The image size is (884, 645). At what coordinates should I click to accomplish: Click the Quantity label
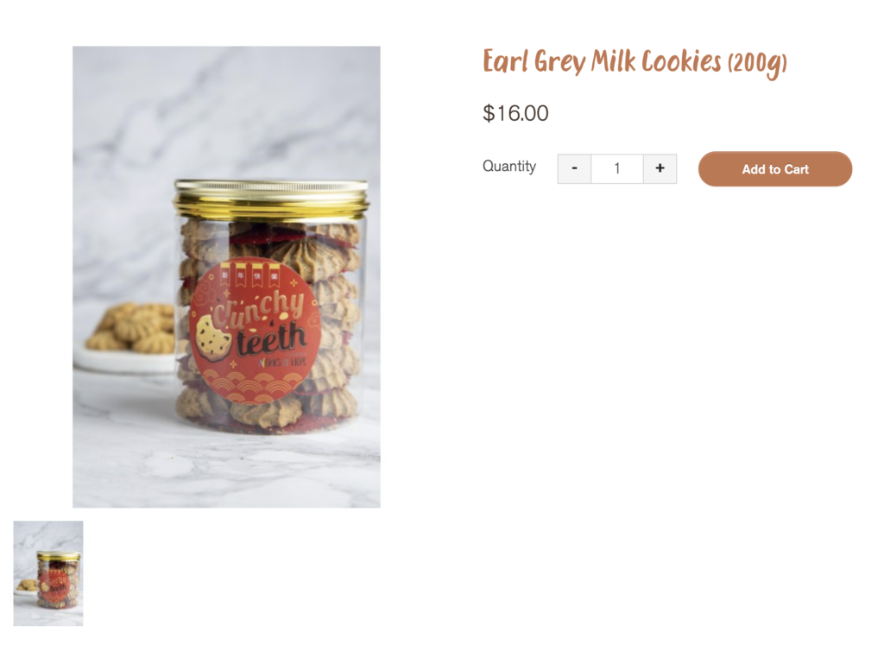click(x=509, y=167)
